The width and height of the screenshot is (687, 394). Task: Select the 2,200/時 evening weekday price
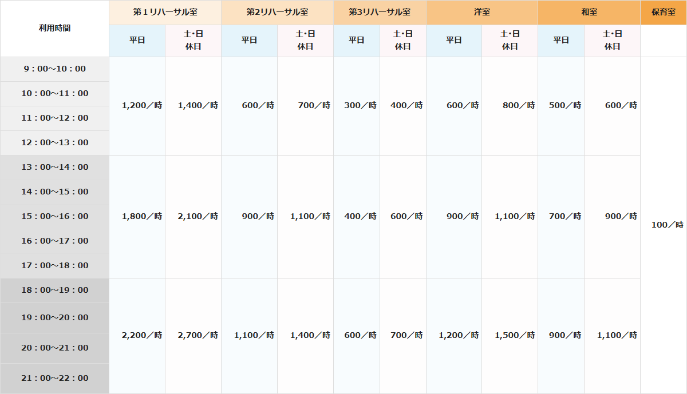point(141,335)
